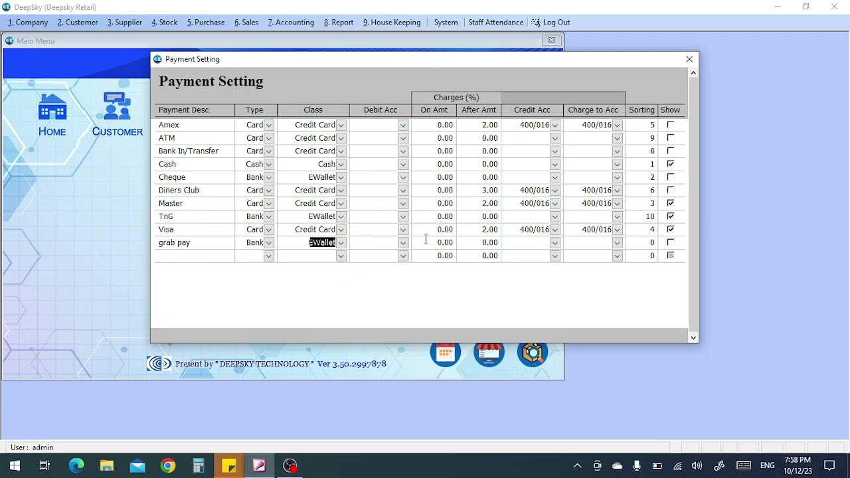The image size is (850, 478).
Task: Open the Home icon in Main Menu
Action: pos(52,114)
